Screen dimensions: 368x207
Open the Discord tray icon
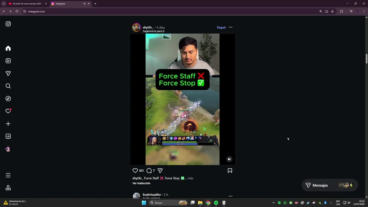tap(314, 203)
